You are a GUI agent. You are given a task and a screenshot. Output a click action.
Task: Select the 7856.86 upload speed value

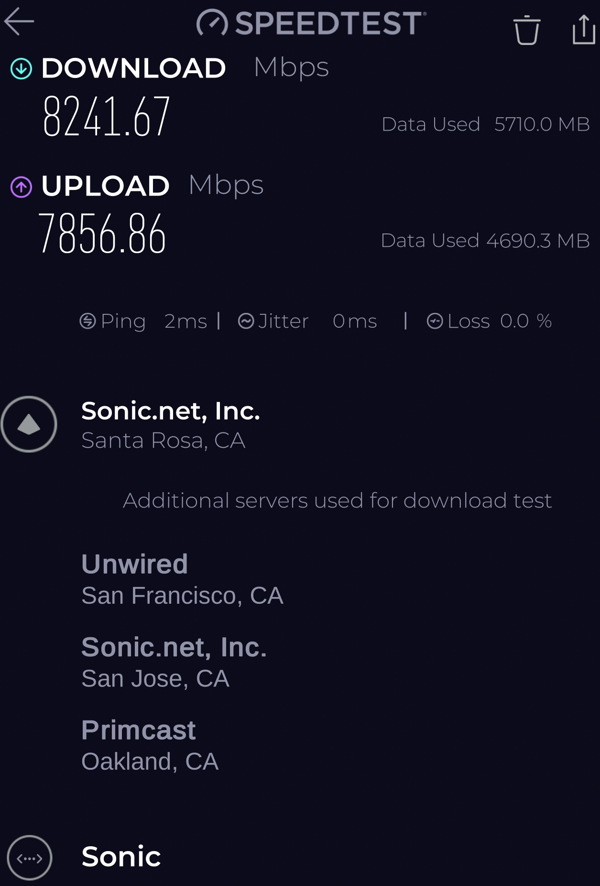102,234
